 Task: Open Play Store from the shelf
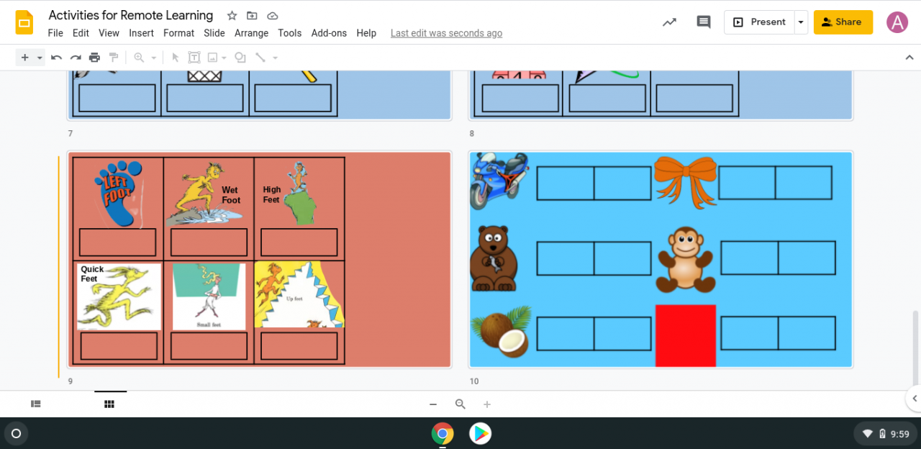480,433
